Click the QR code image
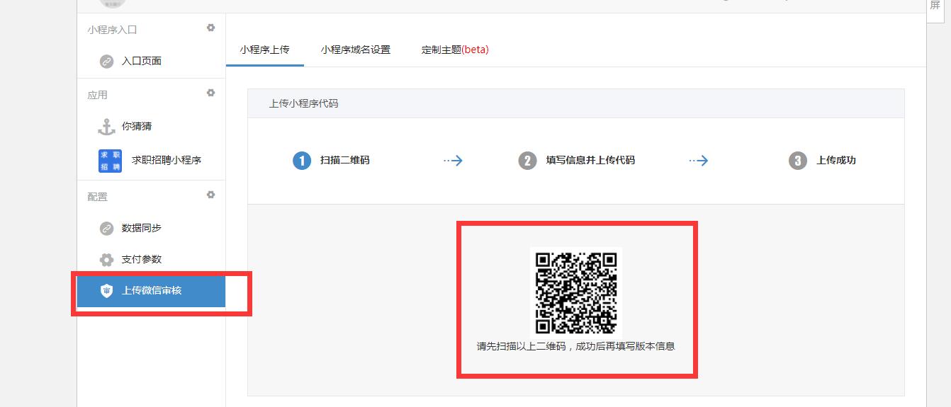 576,292
